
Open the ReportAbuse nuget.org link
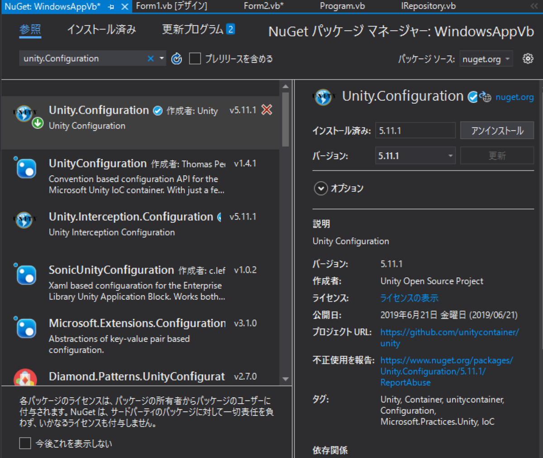click(x=447, y=371)
